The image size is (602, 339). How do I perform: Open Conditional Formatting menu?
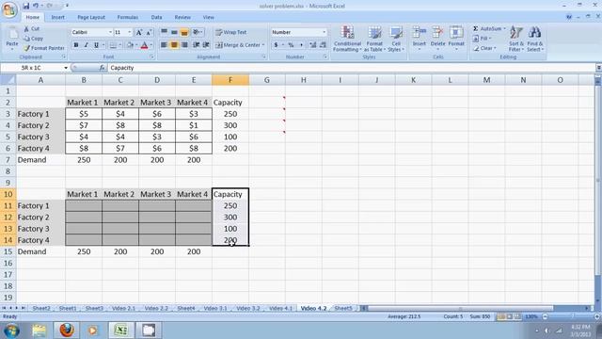tap(347, 39)
